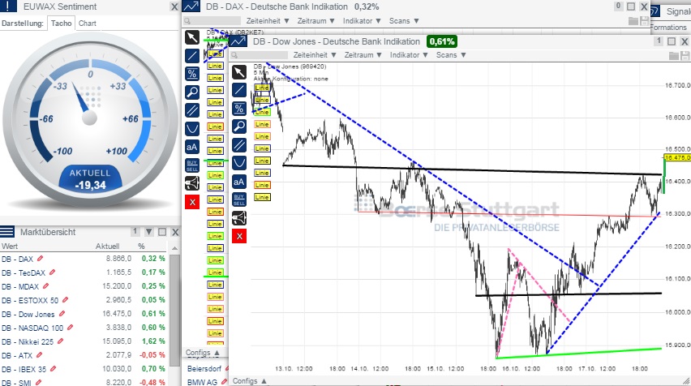The image size is (691, 386).
Task: Choose the percent retracement tool in DAX chart
Action: point(191,74)
